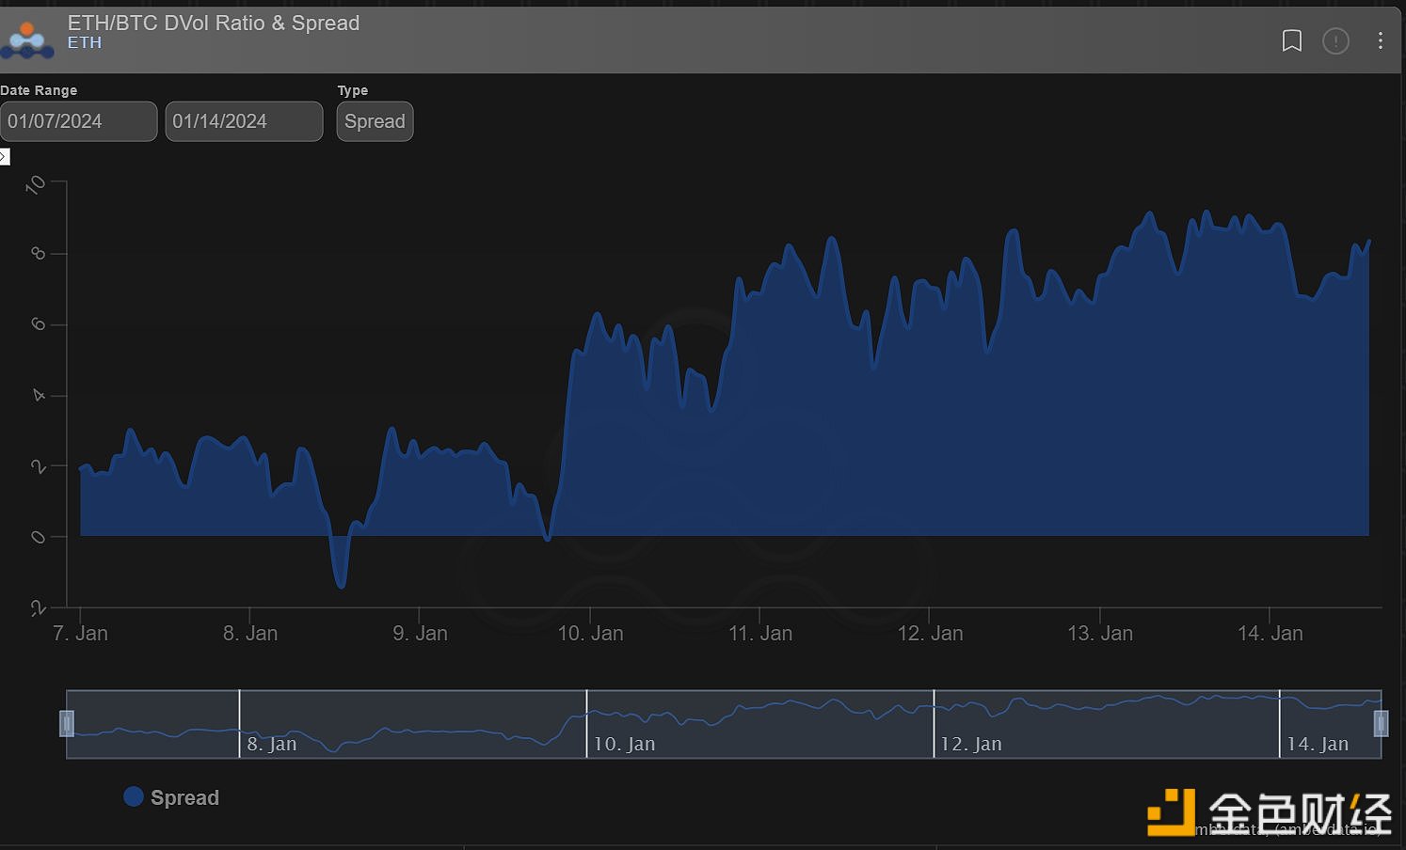Click the y-axis value 10 label
Screen dimensions: 1406x850
pos(36,184)
